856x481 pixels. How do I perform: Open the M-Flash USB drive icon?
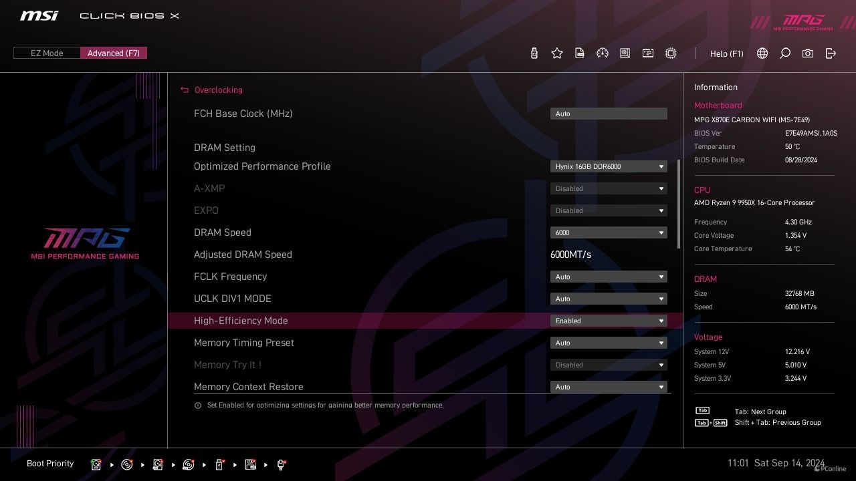click(x=534, y=53)
